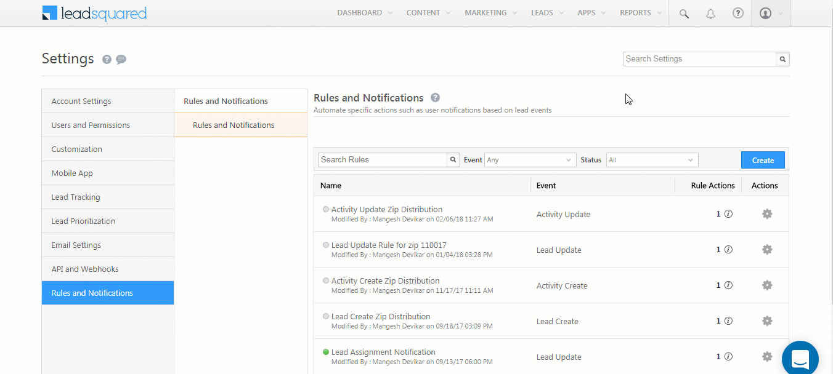Open the help question-mark icon in top bar
This screenshot has width=833, height=374.
click(x=738, y=13)
